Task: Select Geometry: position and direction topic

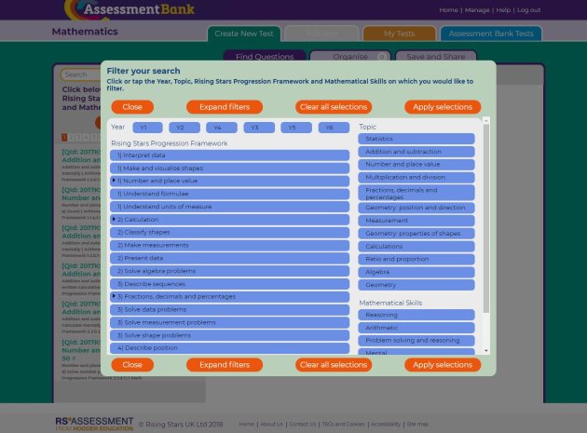Action: 416,208
